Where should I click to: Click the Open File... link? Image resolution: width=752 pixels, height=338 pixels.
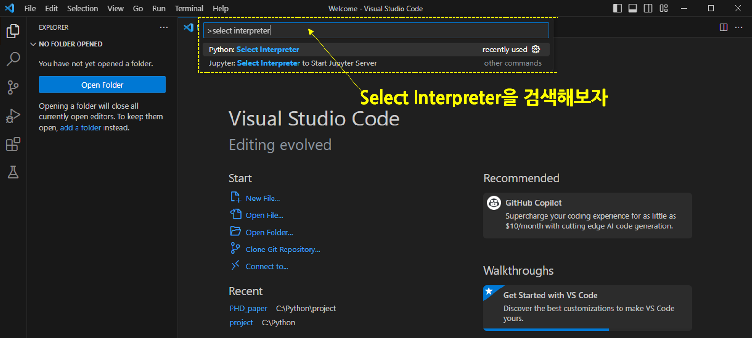click(264, 215)
